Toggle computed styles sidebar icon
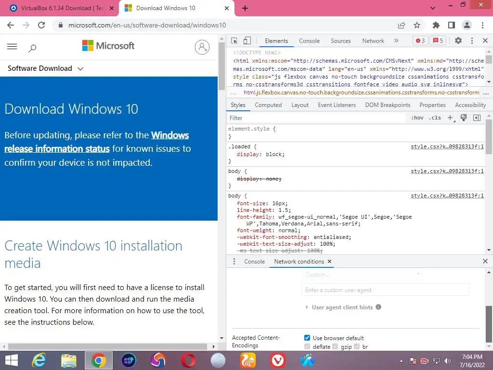Image resolution: width=493 pixels, height=370 pixels. [x=477, y=118]
